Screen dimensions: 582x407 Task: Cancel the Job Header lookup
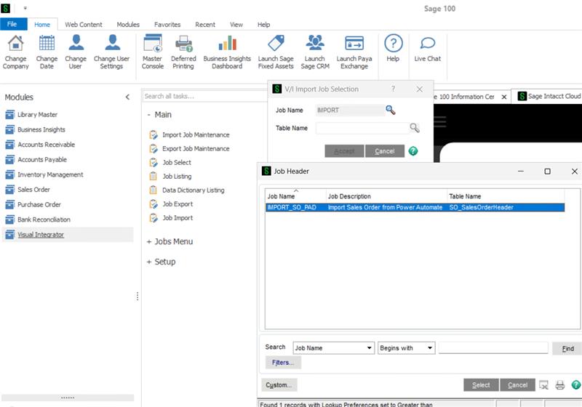click(517, 385)
